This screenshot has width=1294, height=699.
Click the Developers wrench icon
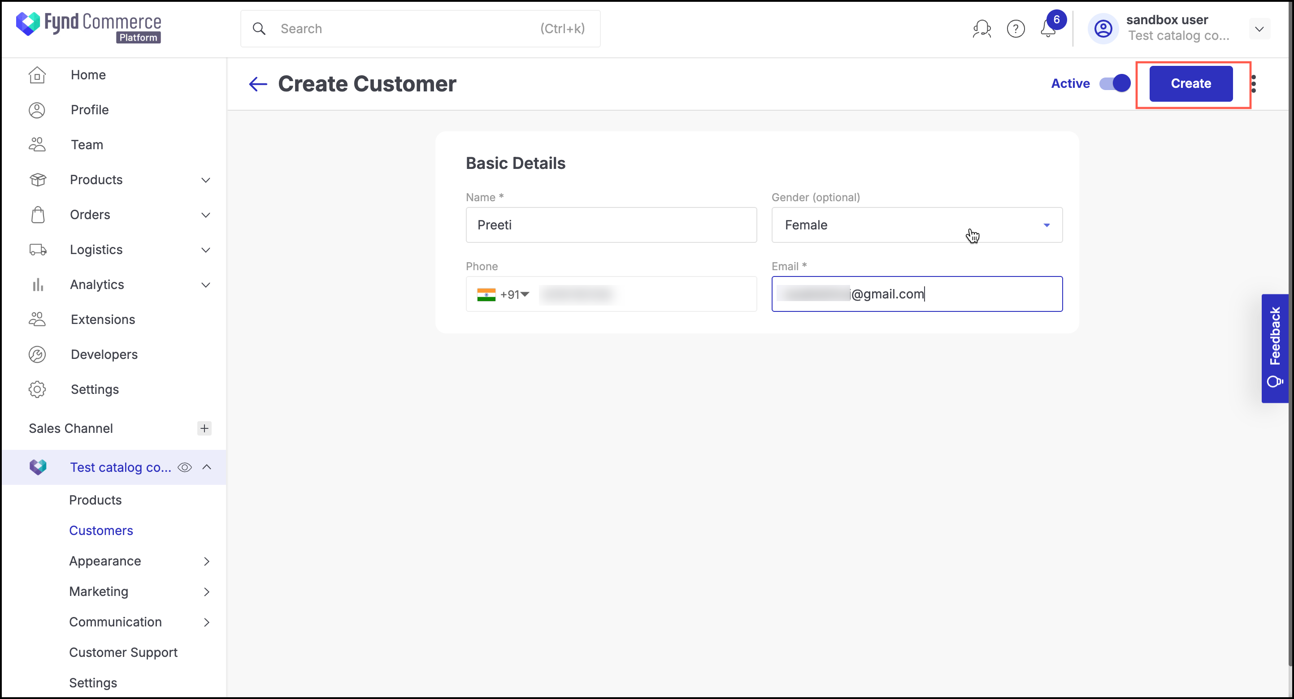pyautogui.click(x=37, y=354)
